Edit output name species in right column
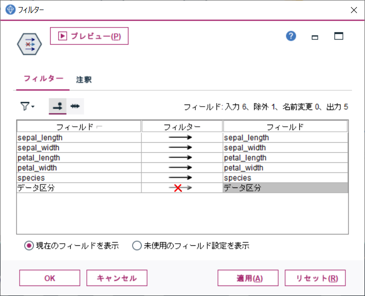This screenshot has width=365, height=296. [285, 177]
